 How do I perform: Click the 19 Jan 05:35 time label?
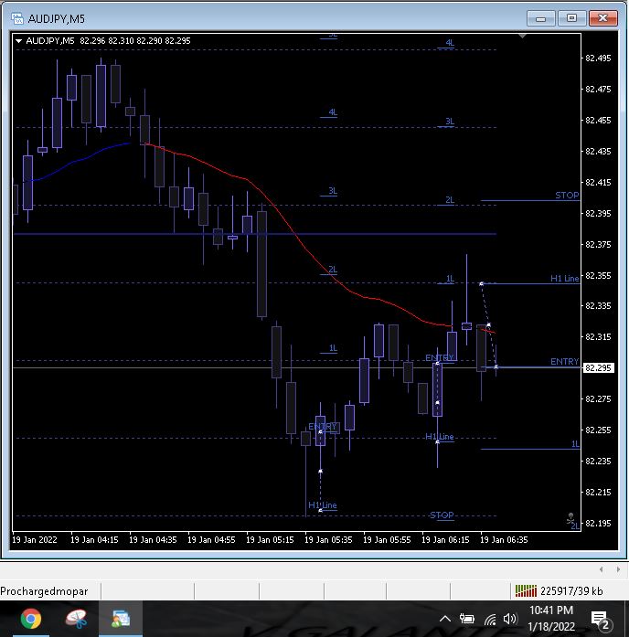point(328,540)
